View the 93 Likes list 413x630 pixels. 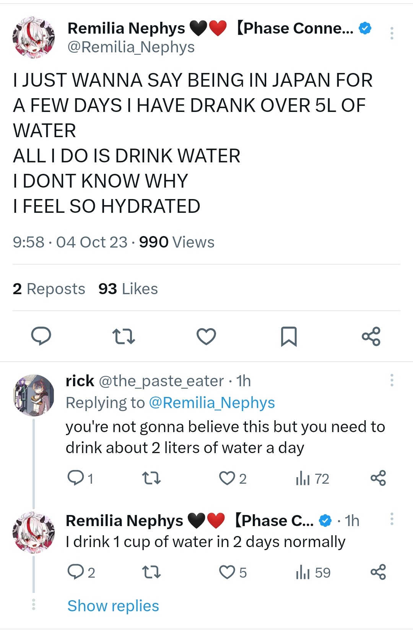click(128, 289)
